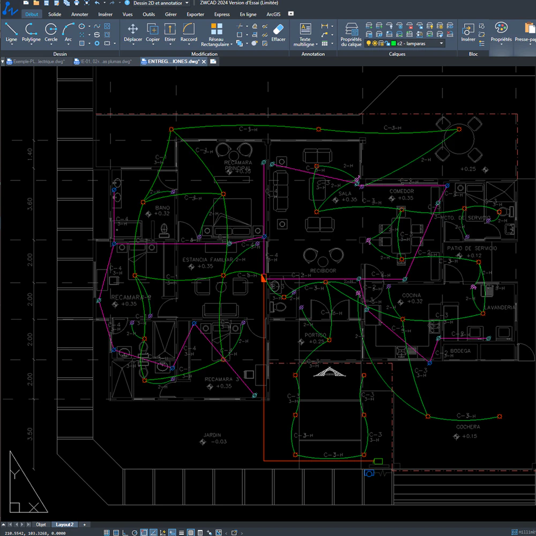Toggle grid display in status bar
Image resolution: width=536 pixels, height=536 pixels.
(x=107, y=533)
